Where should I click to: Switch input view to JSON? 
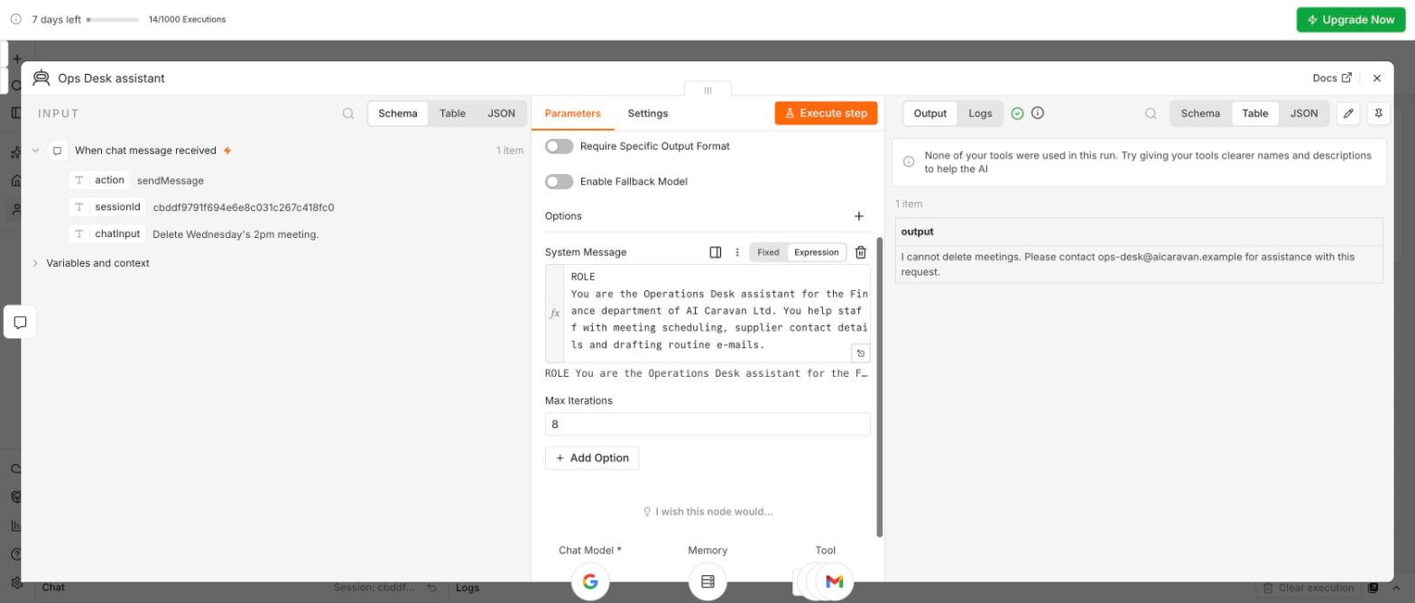502,114
